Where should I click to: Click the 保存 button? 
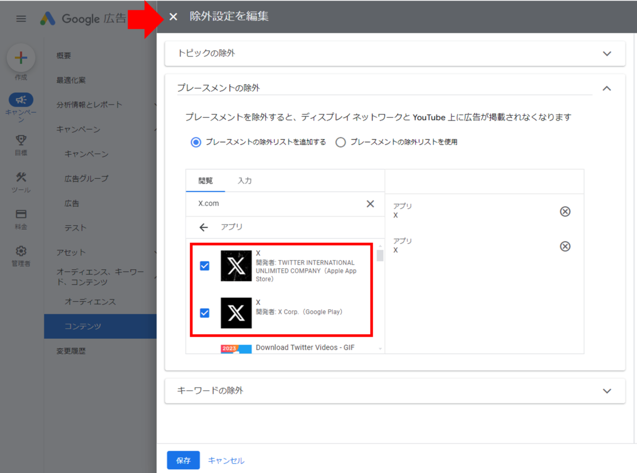[183, 460]
